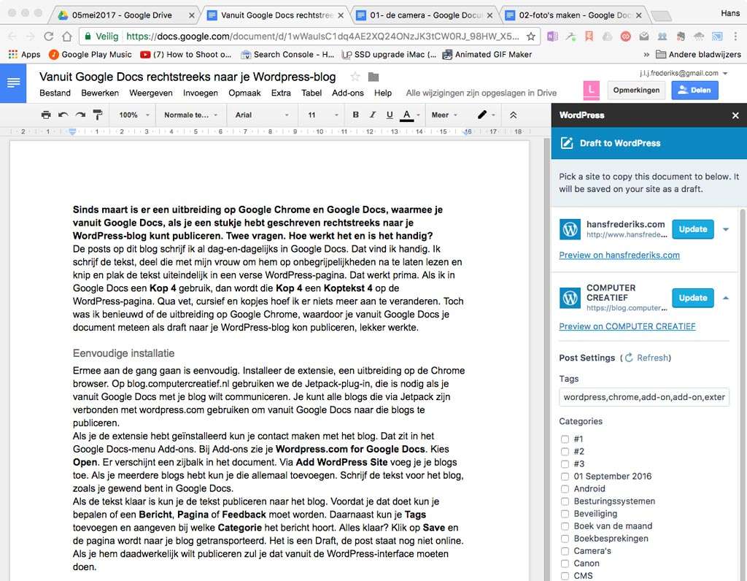
Task: Open the Apps shortcut in bookmarks bar
Action: pos(24,54)
